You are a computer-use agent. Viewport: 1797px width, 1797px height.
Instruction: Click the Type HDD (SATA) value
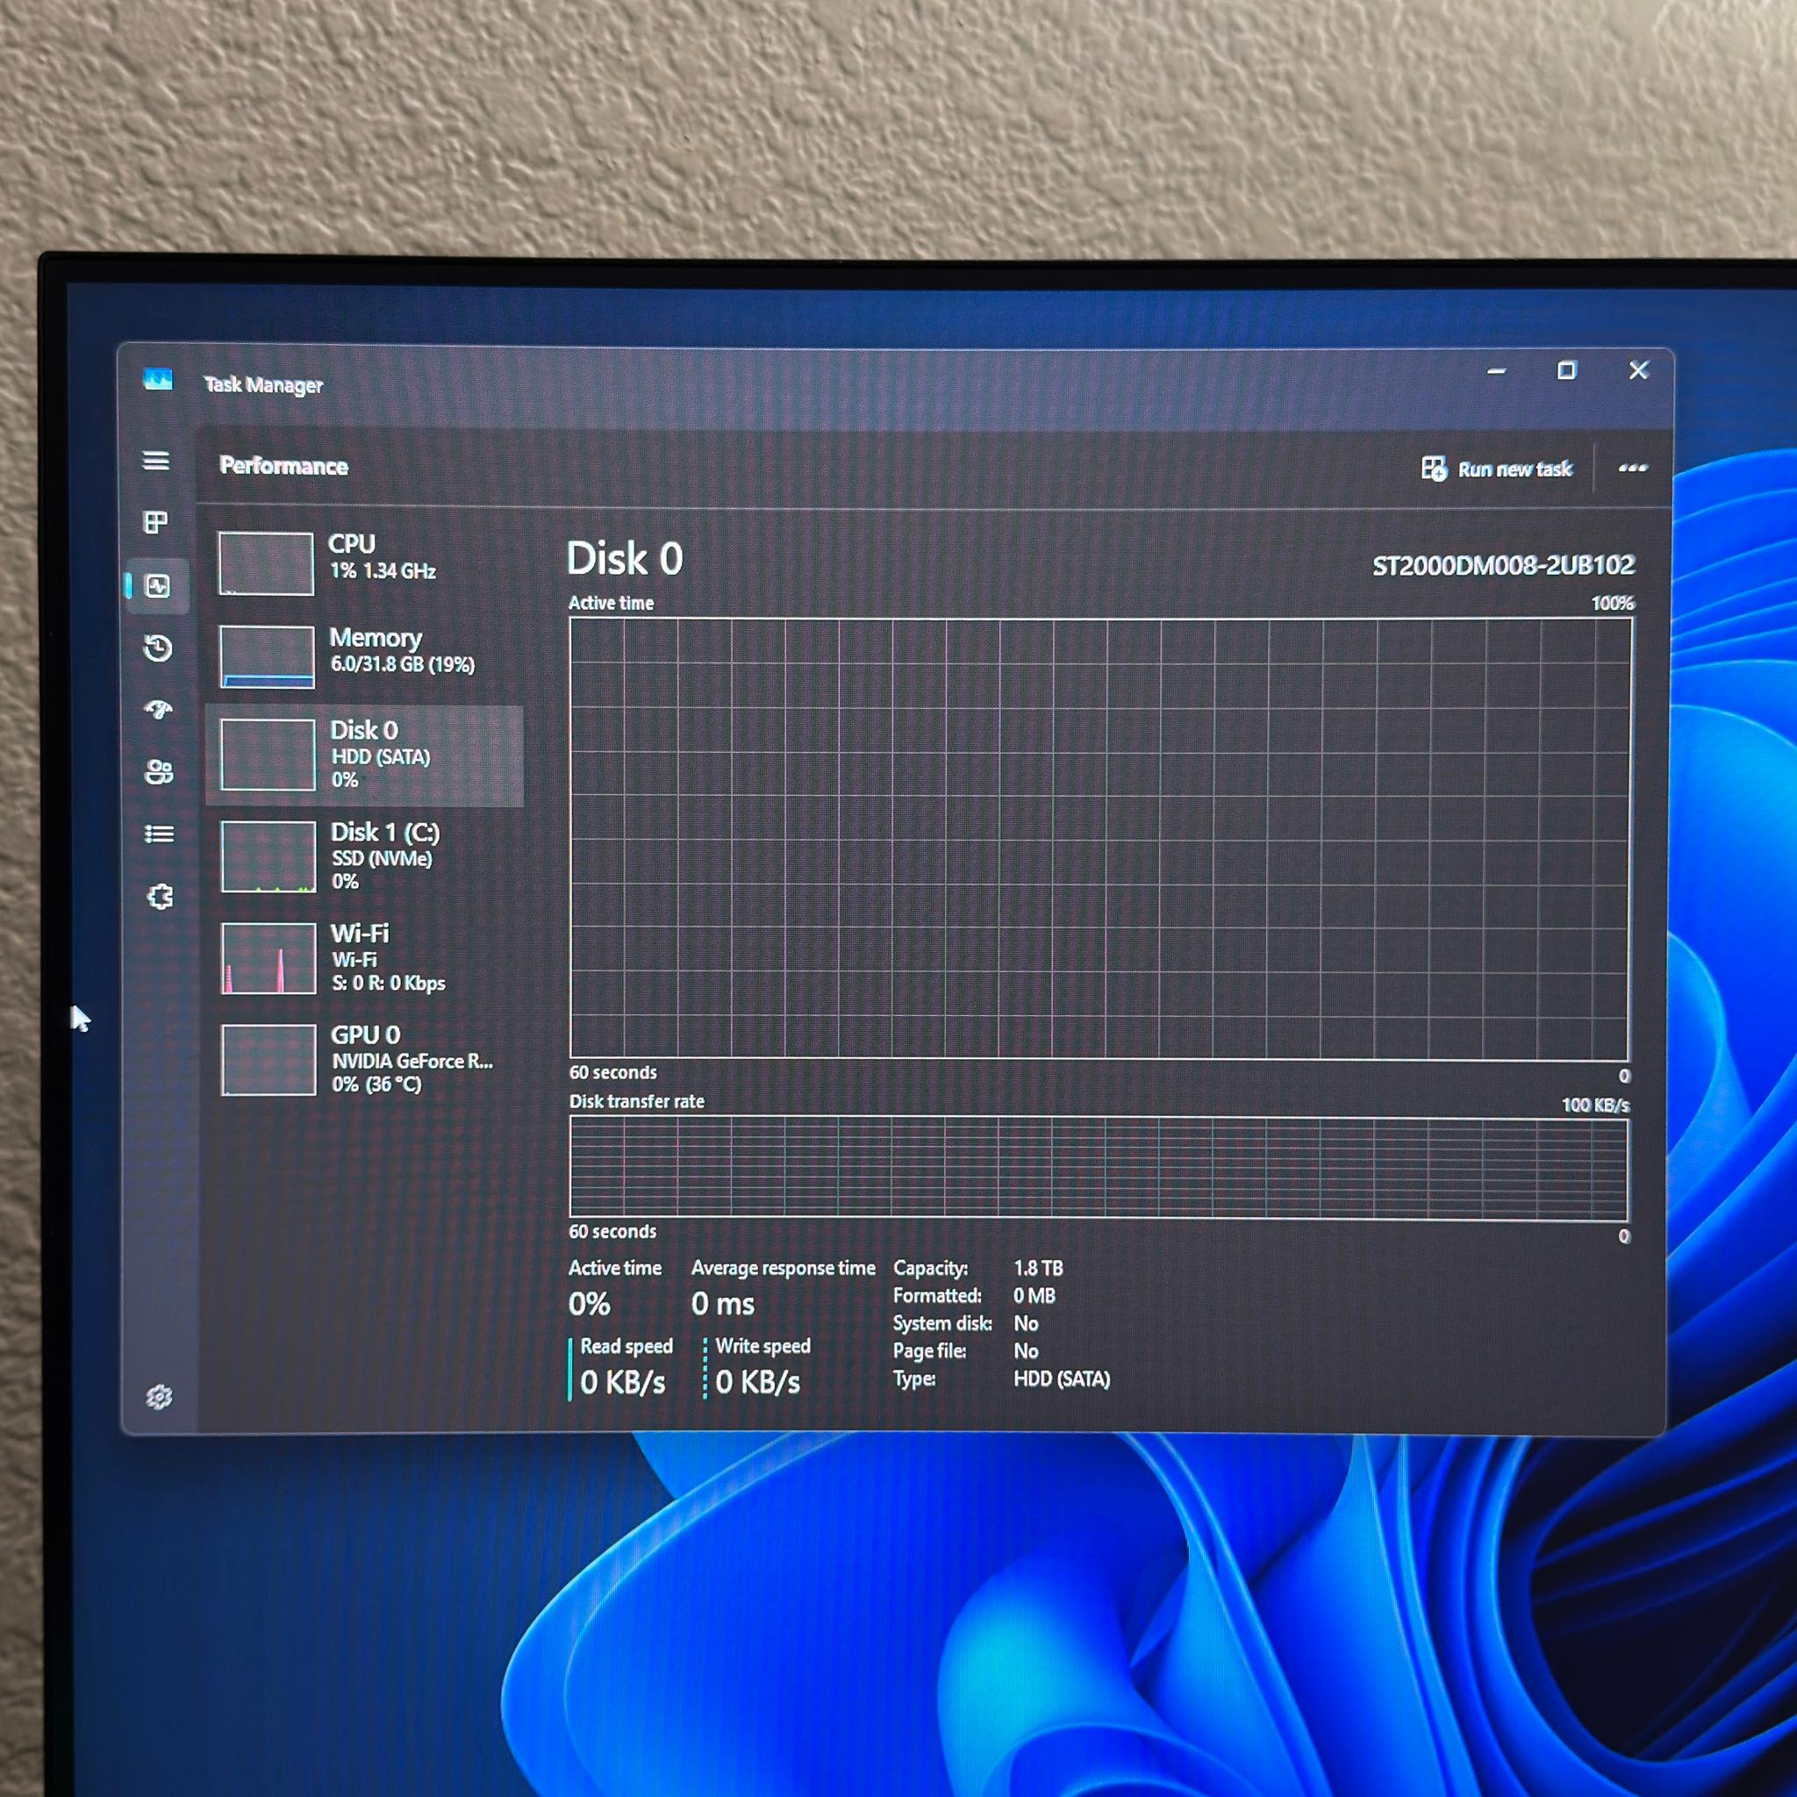(1062, 1379)
